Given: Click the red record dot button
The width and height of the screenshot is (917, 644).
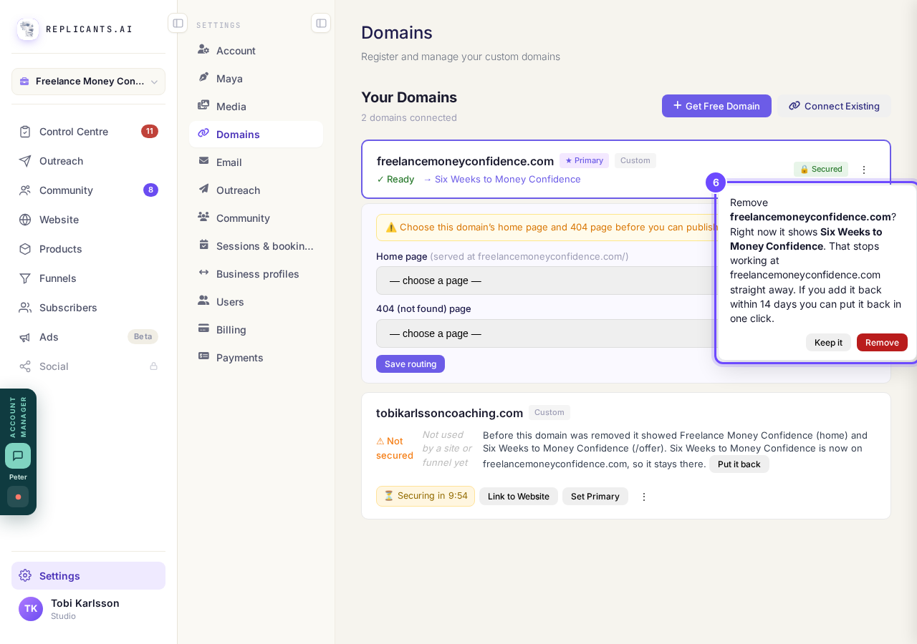Looking at the screenshot, I should click(18, 497).
